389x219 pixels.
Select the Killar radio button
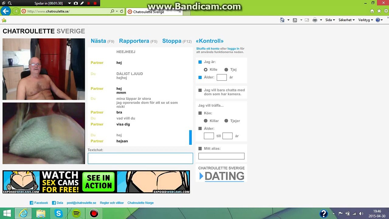(x=206, y=121)
